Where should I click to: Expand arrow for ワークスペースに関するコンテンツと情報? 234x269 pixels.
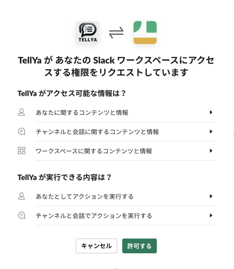click(211, 151)
